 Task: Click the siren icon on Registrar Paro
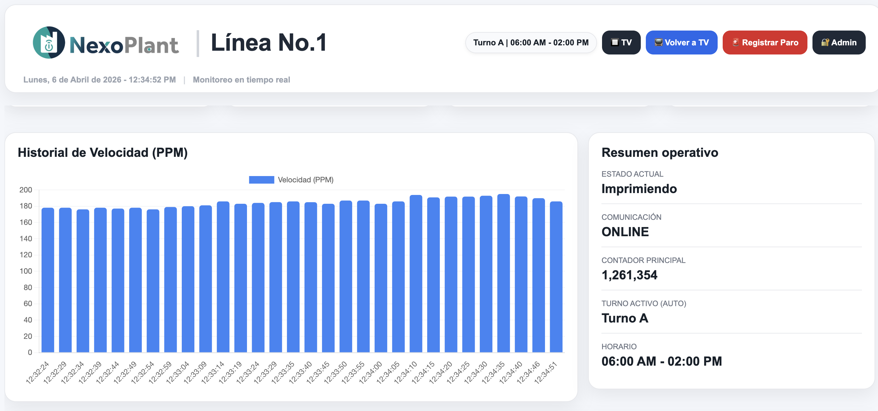click(736, 42)
